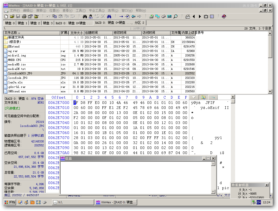The image size is (278, 211).
Task: Select the midietl.img file row
Action: point(100,55)
